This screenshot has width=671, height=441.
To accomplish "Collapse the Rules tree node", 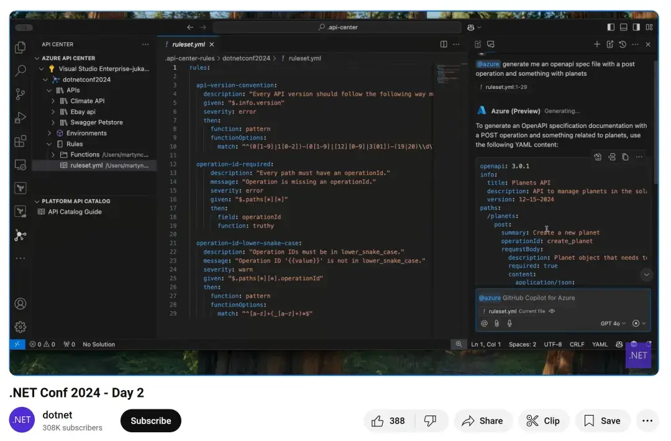I will [x=49, y=144].
